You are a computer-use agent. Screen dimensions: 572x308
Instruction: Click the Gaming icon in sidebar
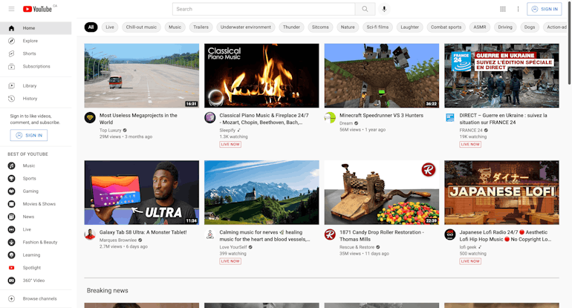click(x=12, y=191)
